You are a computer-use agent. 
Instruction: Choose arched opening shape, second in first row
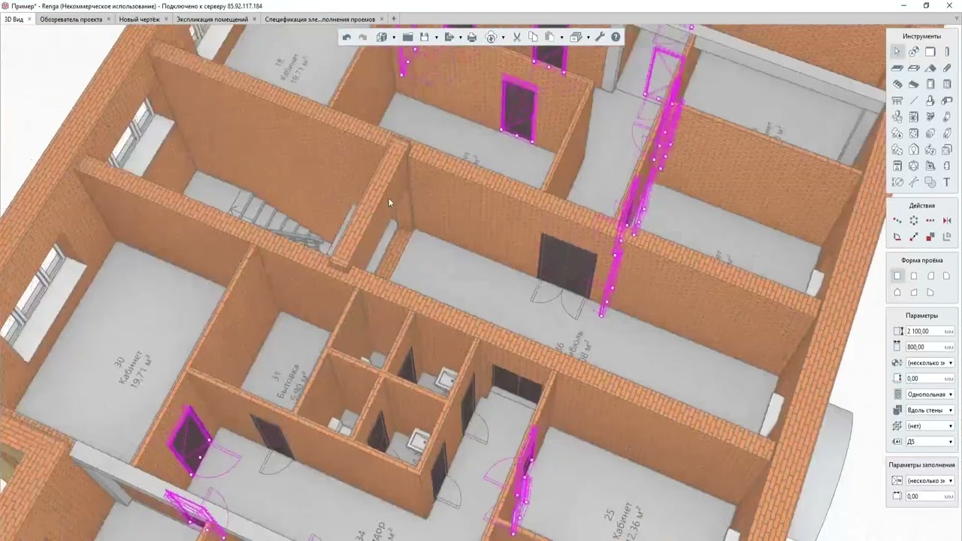coord(914,276)
